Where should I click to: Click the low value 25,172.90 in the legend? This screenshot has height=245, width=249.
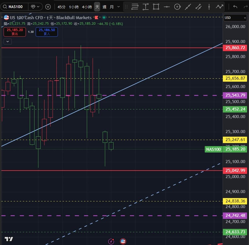[64, 24]
